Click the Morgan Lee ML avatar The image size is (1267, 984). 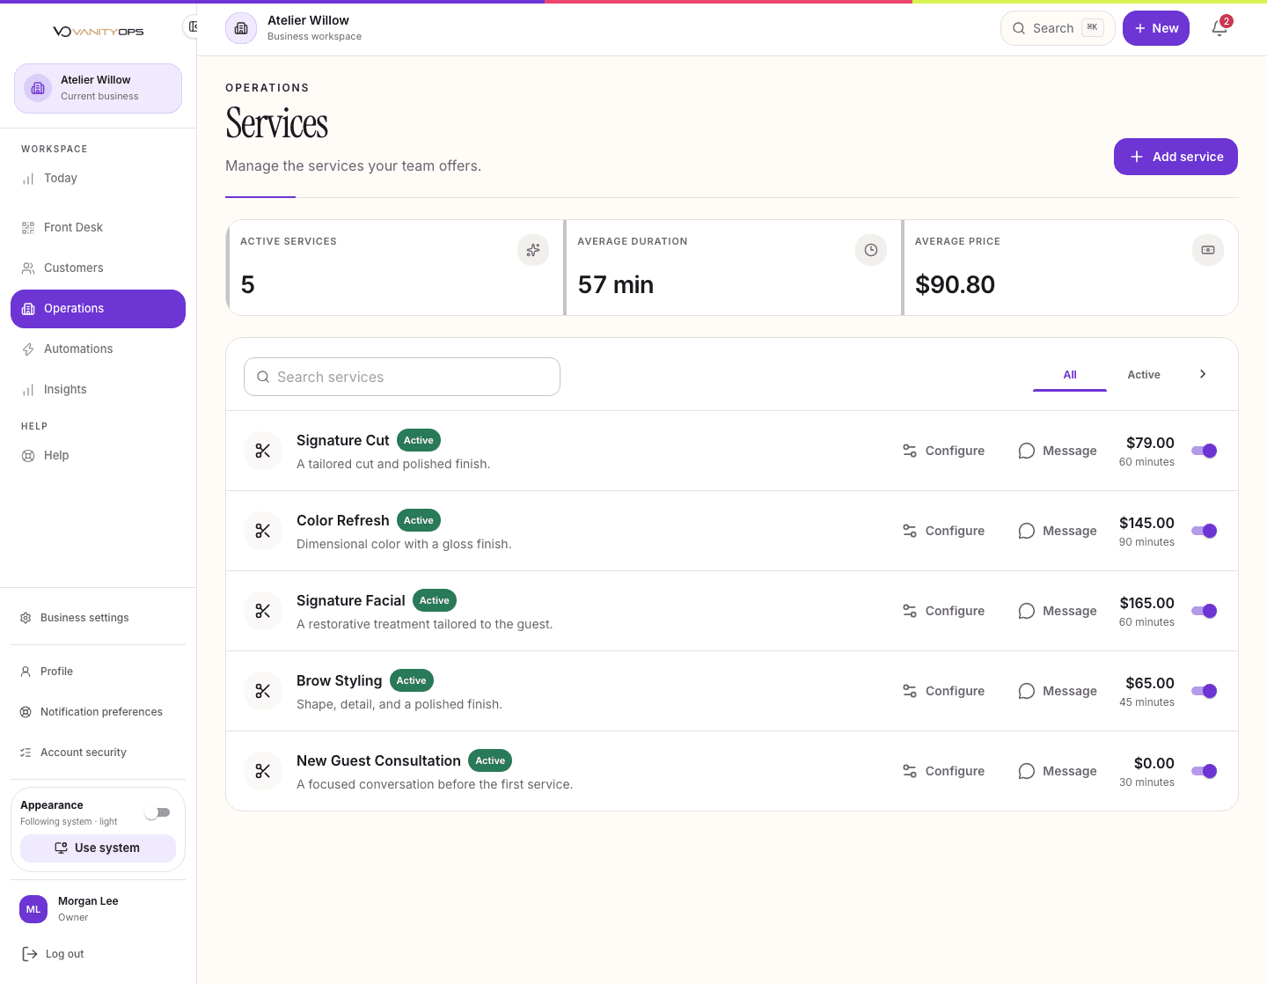(x=33, y=909)
